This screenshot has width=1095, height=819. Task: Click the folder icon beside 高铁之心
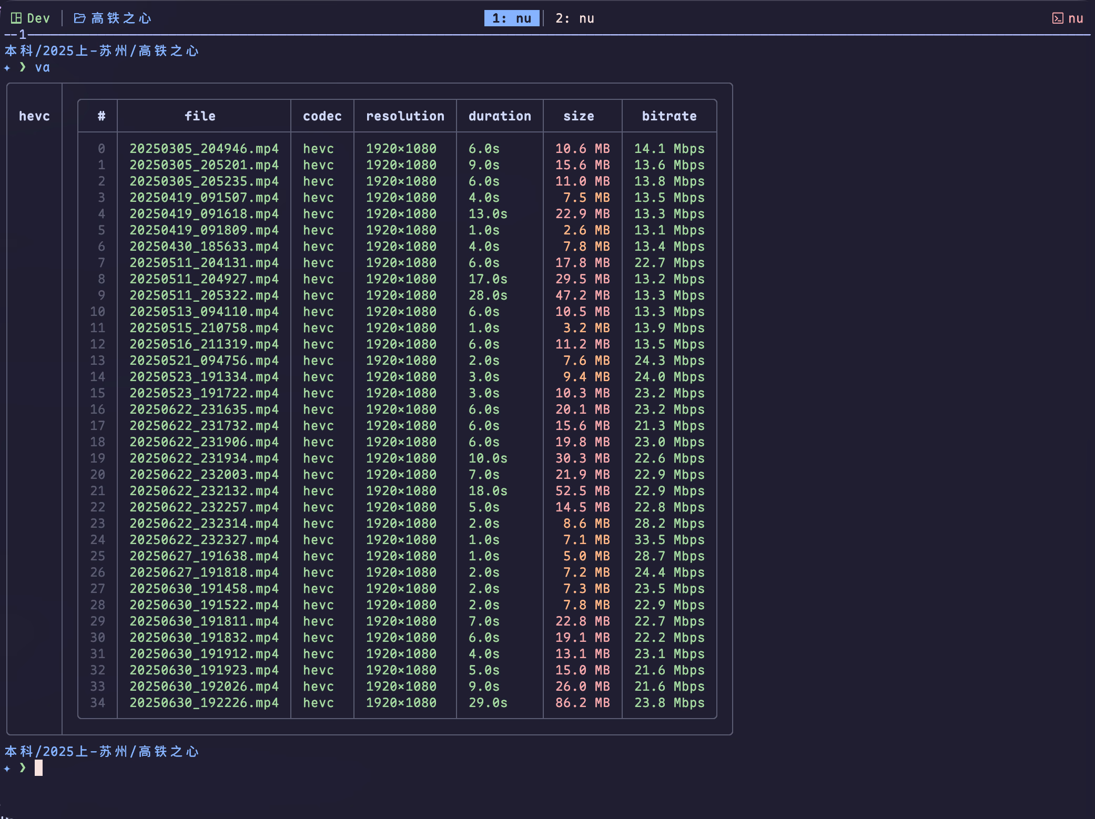tap(79, 18)
